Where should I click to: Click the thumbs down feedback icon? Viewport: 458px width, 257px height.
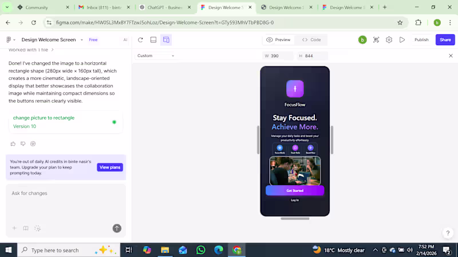pyautogui.click(x=23, y=144)
